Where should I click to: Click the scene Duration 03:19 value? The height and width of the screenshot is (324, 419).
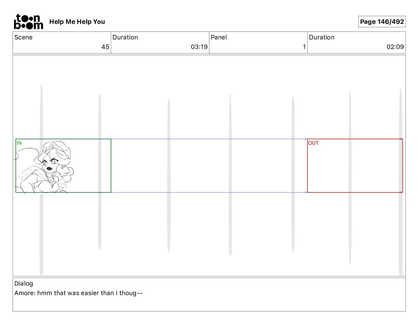(199, 47)
